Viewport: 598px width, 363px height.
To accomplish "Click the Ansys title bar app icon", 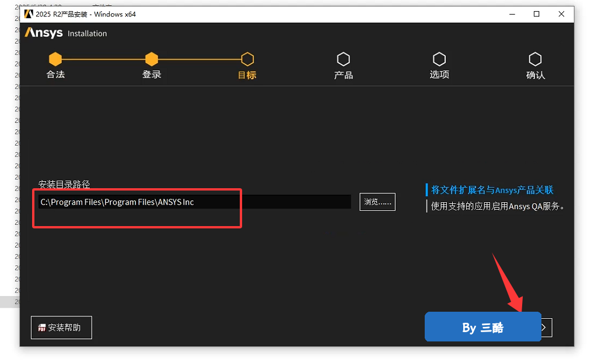I will coord(29,14).
